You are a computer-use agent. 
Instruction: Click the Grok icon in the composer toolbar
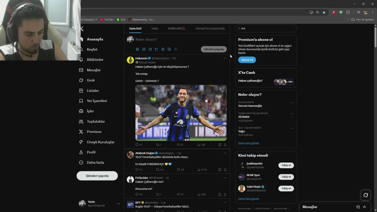(x=150, y=49)
